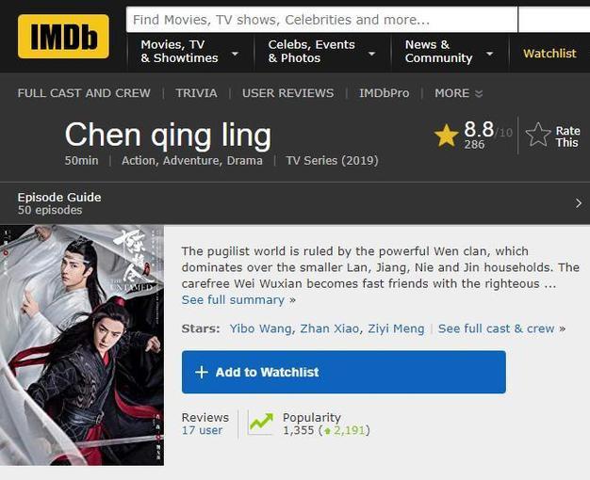
Task: Click the green popularity trend icon
Action: click(x=261, y=423)
